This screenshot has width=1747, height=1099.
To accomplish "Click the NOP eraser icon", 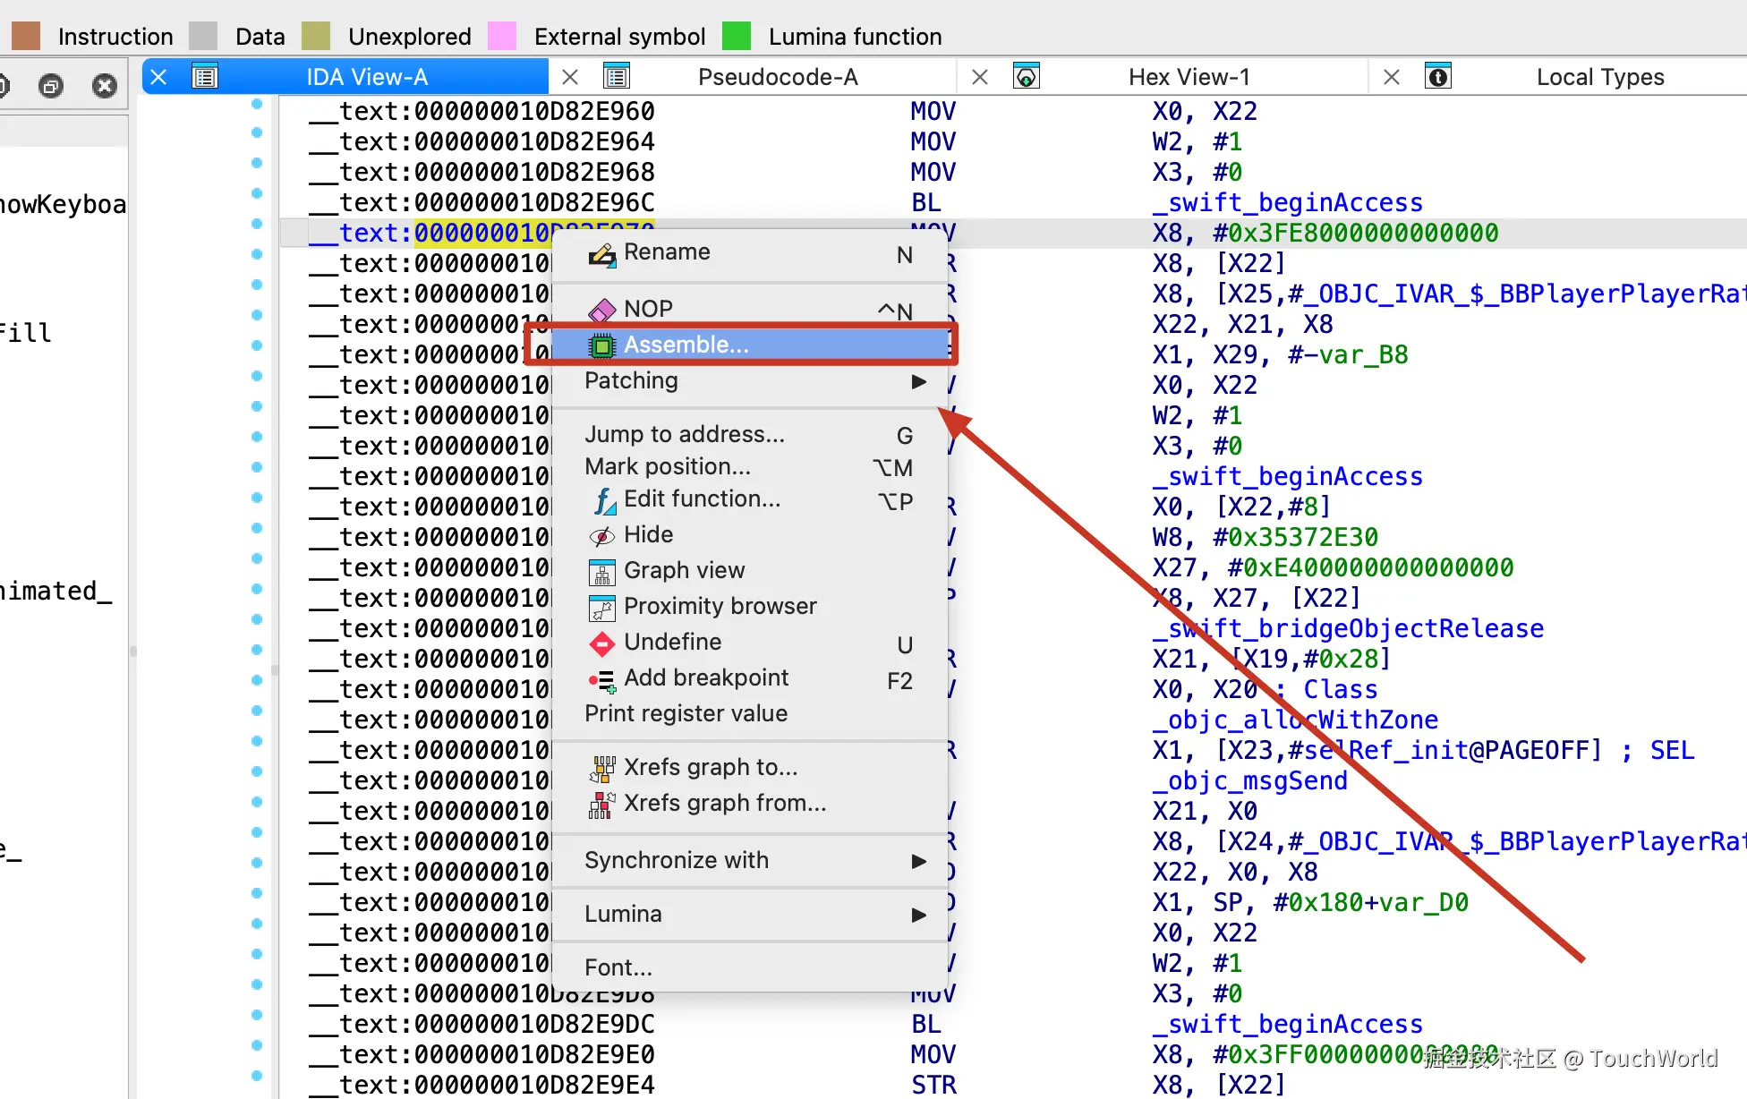I will click(601, 310).
